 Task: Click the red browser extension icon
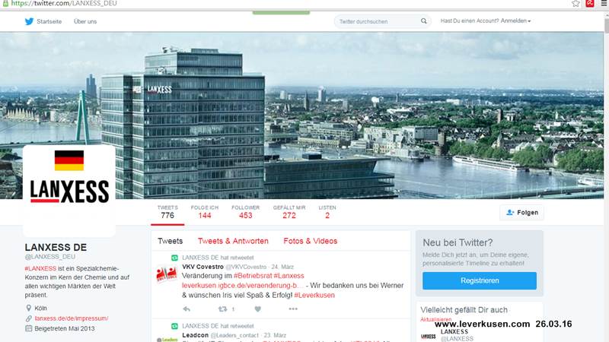tap(590, 3)
